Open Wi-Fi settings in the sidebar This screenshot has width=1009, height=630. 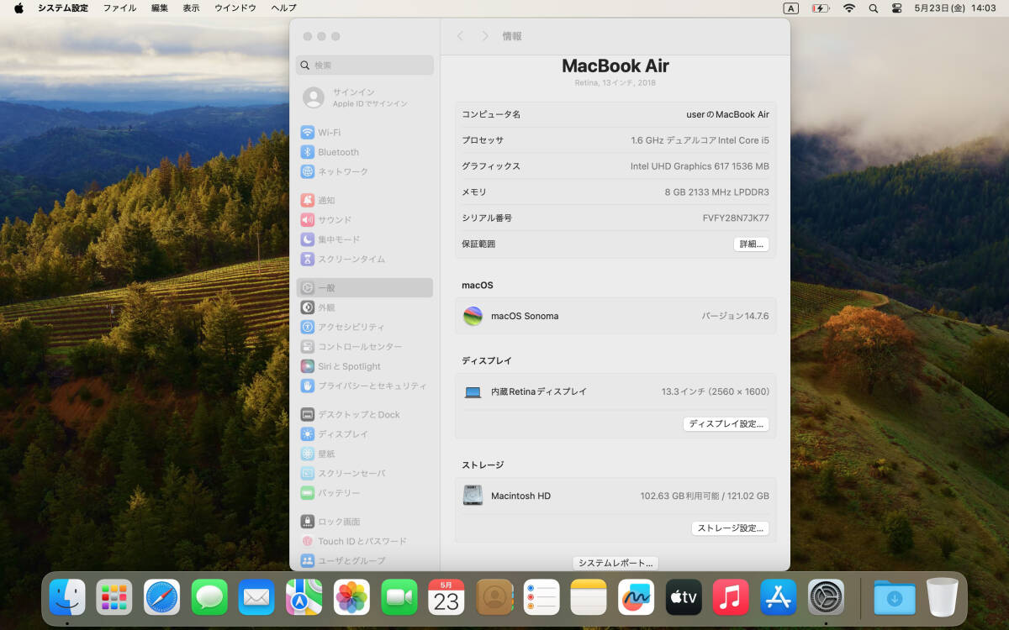364,133
